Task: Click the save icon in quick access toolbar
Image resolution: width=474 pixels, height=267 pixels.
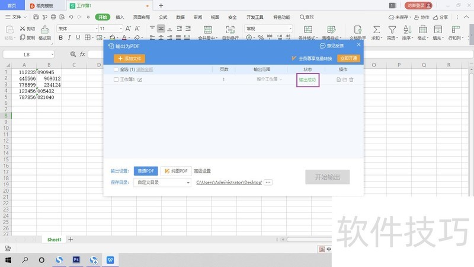Action: coord(36,17)
